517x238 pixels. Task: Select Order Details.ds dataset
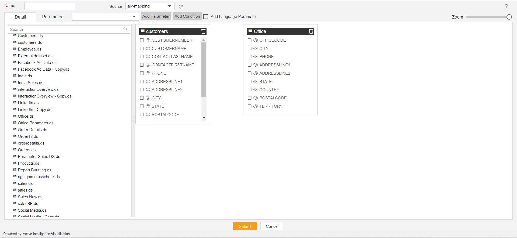(x=32, y=129)
